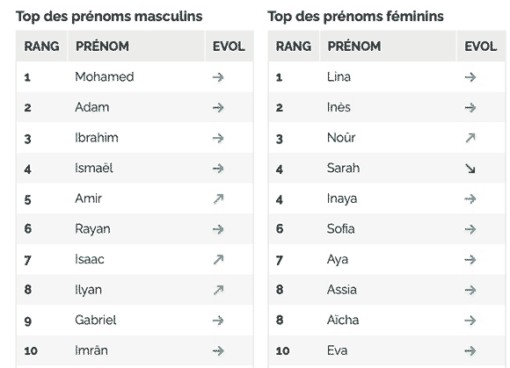510x368 pixels.
Task: Select the PRÉNOM header in masculine table
Action: click(102, 47)
